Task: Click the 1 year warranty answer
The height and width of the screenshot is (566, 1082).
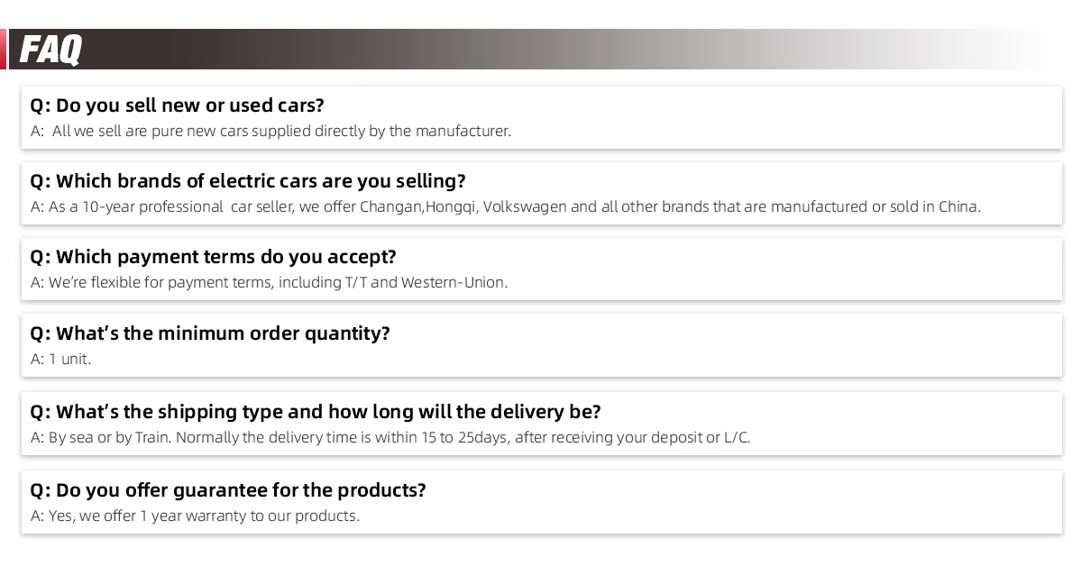Action: point(195,516)
